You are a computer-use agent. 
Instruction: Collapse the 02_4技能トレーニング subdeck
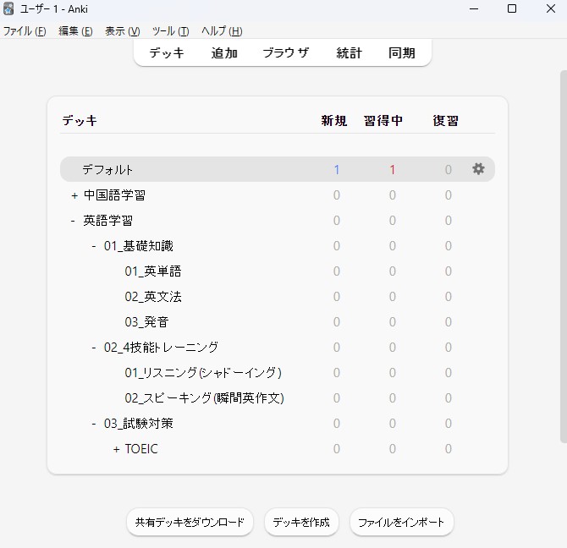coord(94,348)
